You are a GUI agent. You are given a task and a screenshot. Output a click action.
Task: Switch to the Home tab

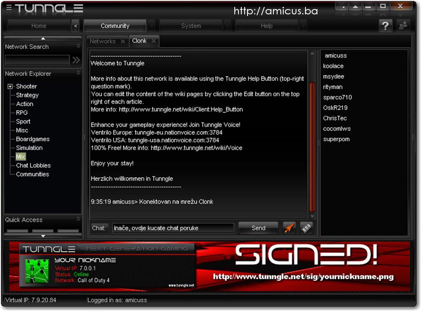point(39,26)
